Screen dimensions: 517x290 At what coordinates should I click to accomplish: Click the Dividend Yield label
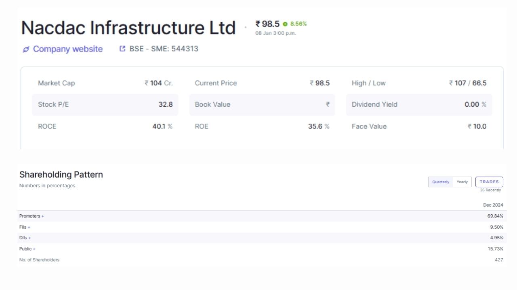click(374, 105)
